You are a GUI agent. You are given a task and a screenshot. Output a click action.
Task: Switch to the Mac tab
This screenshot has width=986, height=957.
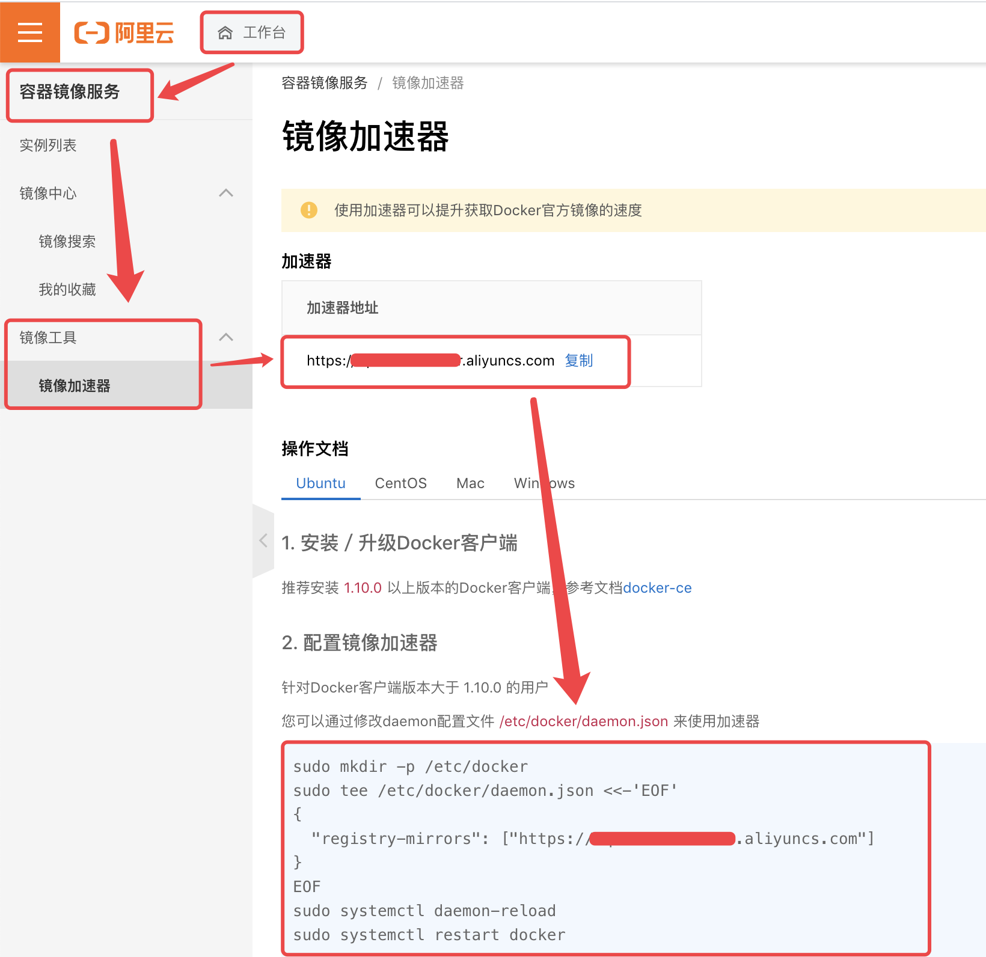point(470,483)
